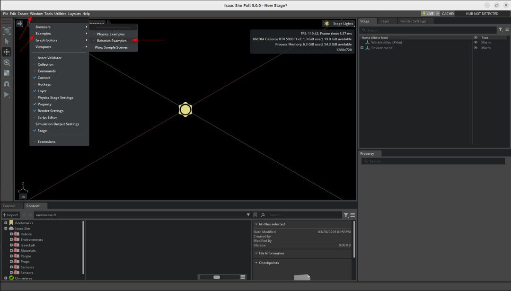Viewport: 511px width, 291px height.
Task: Click the LIVE lightning button
Action: click(x=428, y=14)
